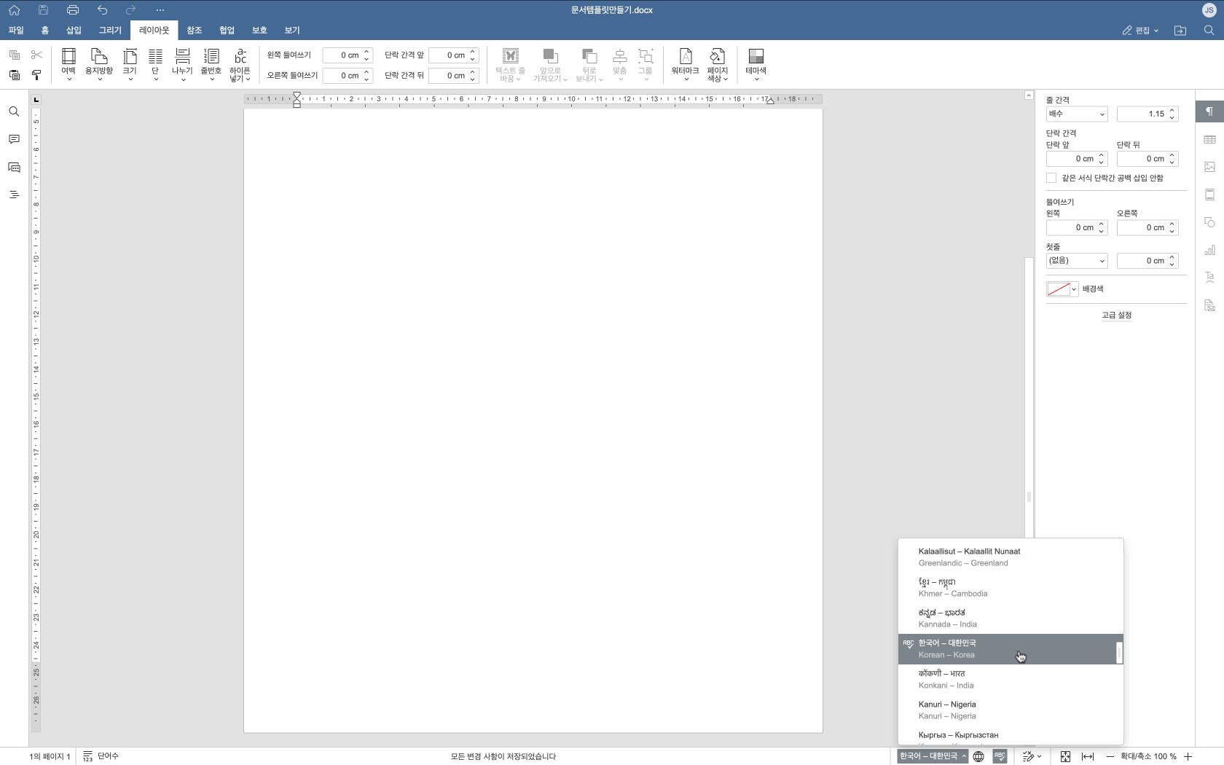Click the undo arrow icon
Viewport: 1224px width, 765px height.
coord(102,10)
